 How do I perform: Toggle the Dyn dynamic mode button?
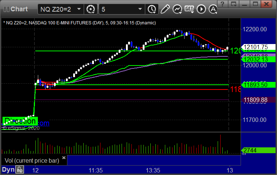click(x=8, y=170)
